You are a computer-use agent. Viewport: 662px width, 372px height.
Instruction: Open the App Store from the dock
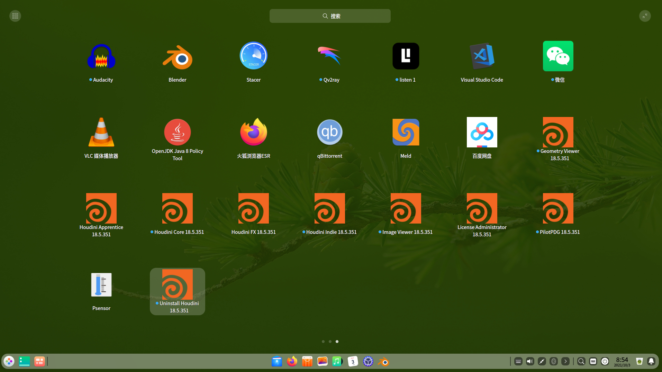[307, 362]
